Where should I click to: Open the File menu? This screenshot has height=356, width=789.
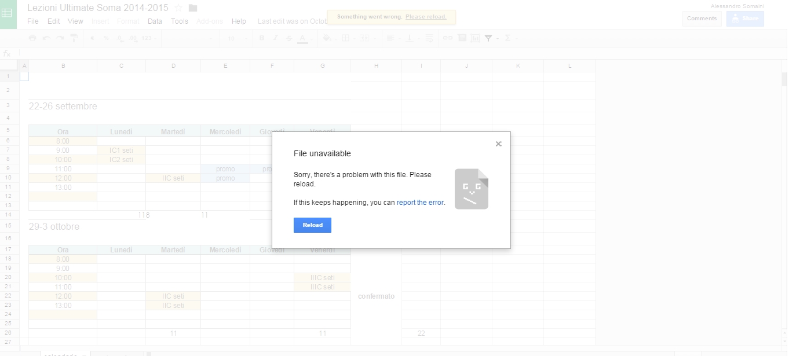tap(33, 21)
